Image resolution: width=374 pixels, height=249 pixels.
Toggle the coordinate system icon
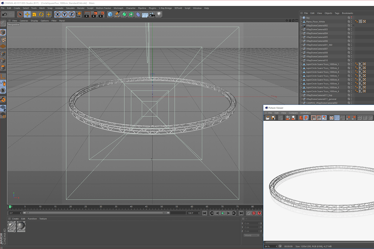point(79,14)
